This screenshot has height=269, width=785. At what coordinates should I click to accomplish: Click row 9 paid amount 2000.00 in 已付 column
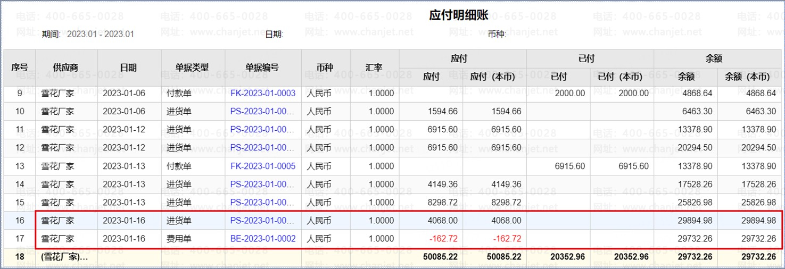570,93
